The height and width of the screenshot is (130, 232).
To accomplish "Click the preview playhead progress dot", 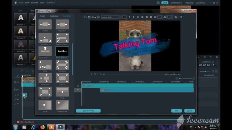I will point(104,74).
